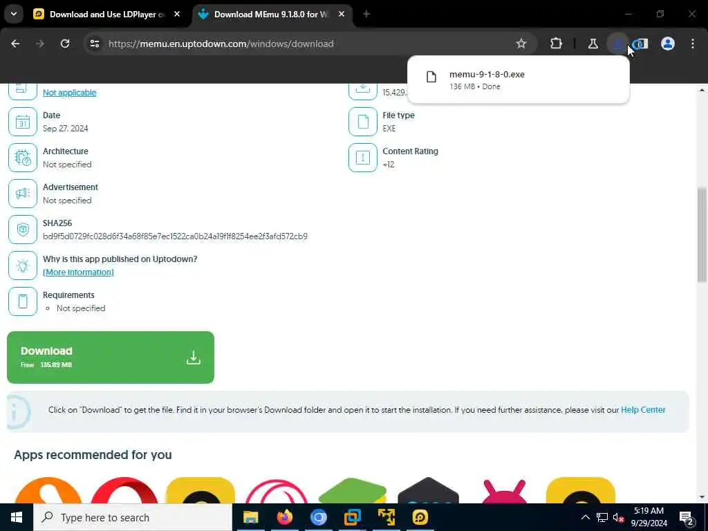Open LDPlayer icon in the taskbar
Image resolution: width=708 pixels, height=531 pixels.
pyautogui.click(x=420, y=517)
